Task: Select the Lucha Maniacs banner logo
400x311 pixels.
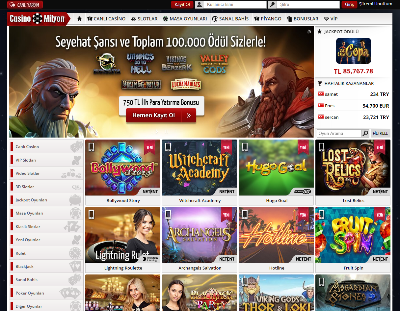Action: [186, 85]
